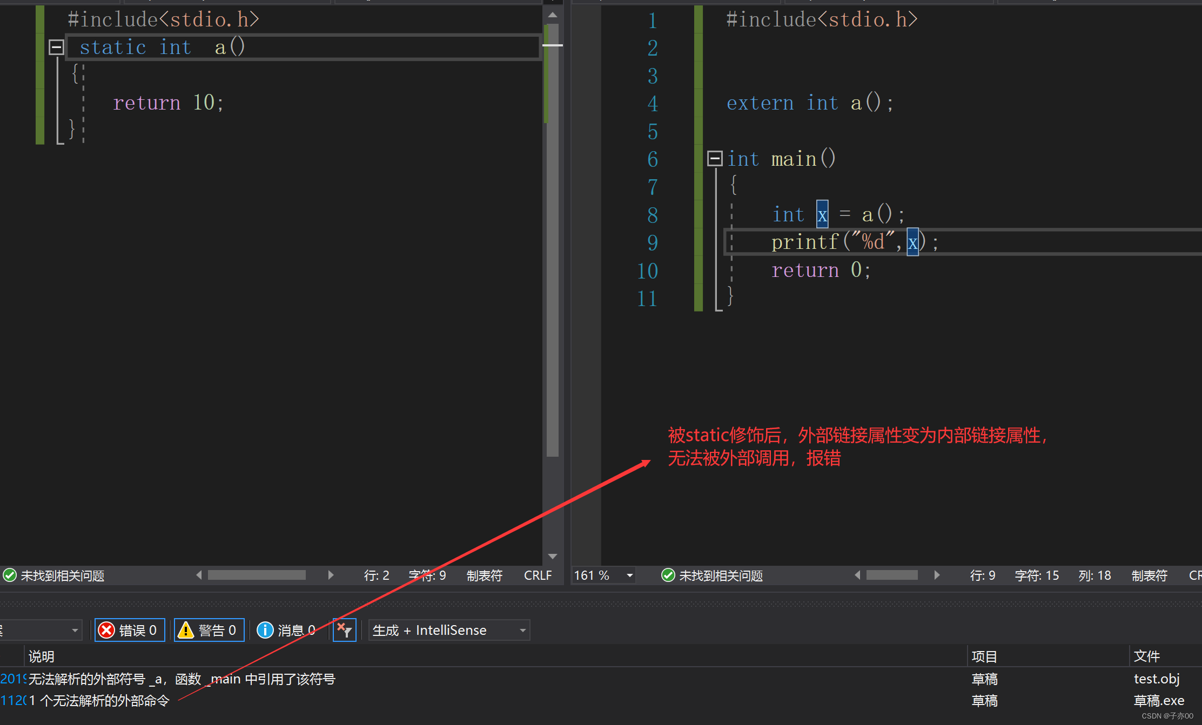This screenshot has width=1202, height=725.
Task: Sort error list by 项目 column header
Action: point(984,656)
